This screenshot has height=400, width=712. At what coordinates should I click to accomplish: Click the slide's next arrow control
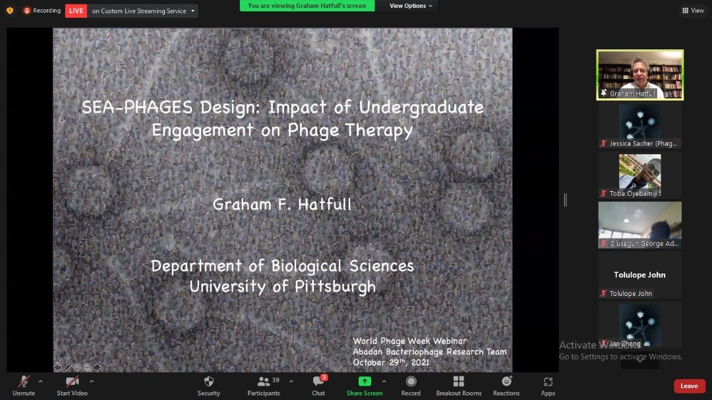click(97, 367)
